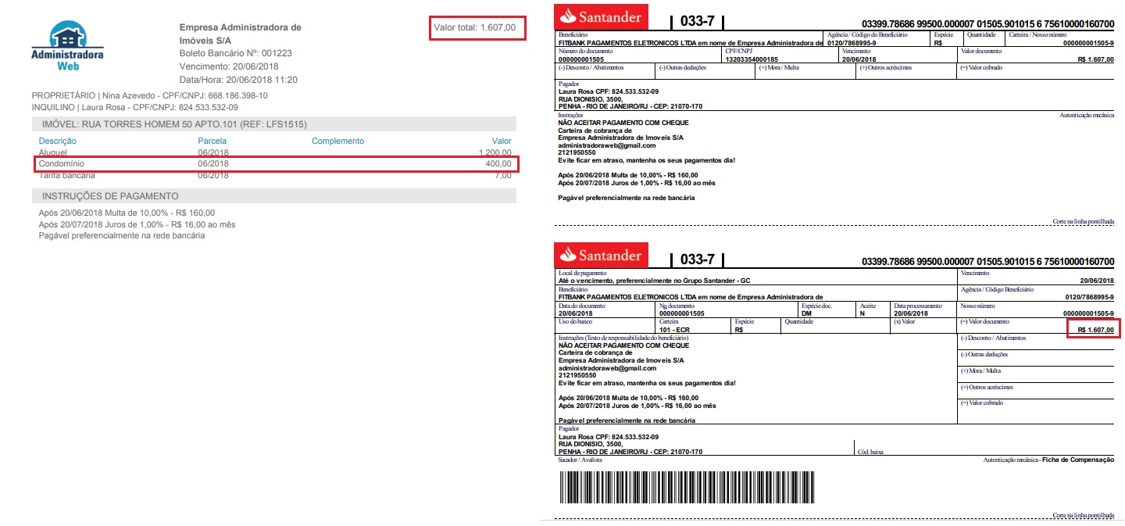This screenshot has height=526, width=1125.
Task: Click the Aluguel row in the charges table
Action: (x=277, y=152)
